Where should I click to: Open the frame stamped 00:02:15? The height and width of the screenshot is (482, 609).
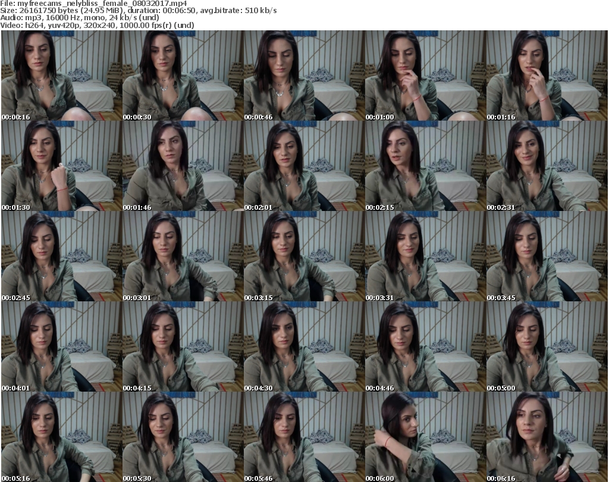pyautogui.click(x=425, y=166)
